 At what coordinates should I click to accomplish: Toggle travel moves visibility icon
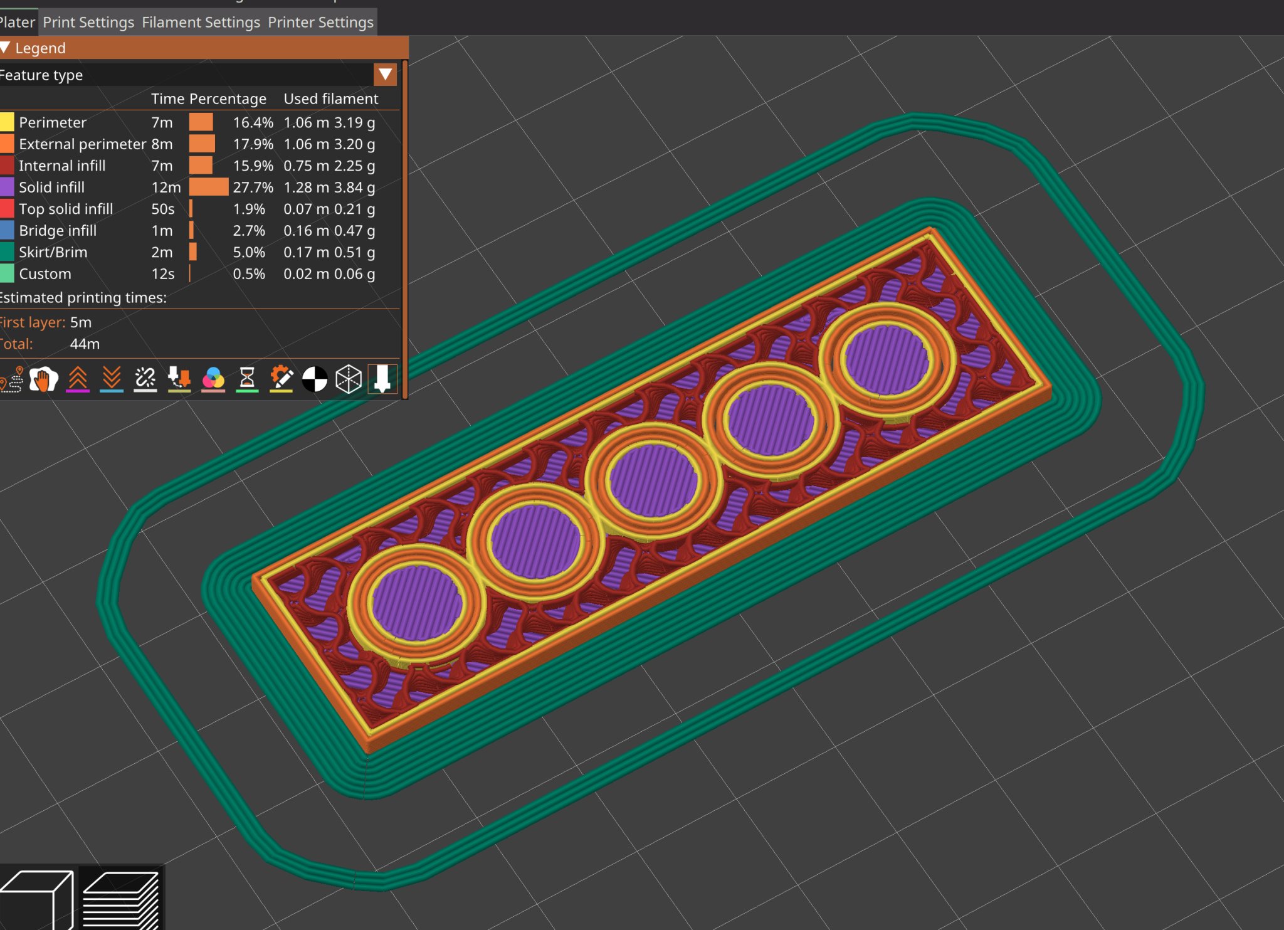(11, 379)
